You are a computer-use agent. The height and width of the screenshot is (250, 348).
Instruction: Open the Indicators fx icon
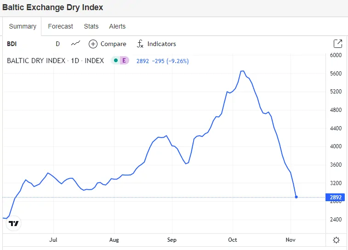click(140, 44)
